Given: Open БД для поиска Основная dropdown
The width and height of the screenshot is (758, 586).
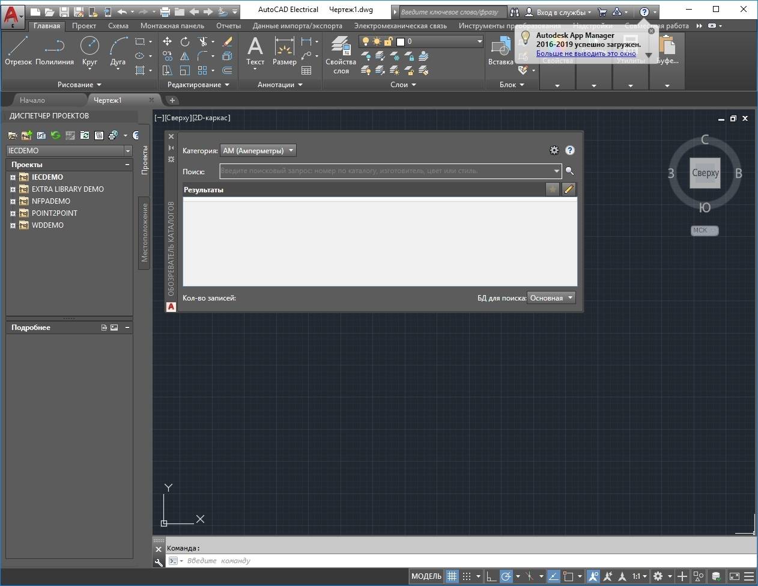Looking at the screenshot, I should [x=551, y=298].
